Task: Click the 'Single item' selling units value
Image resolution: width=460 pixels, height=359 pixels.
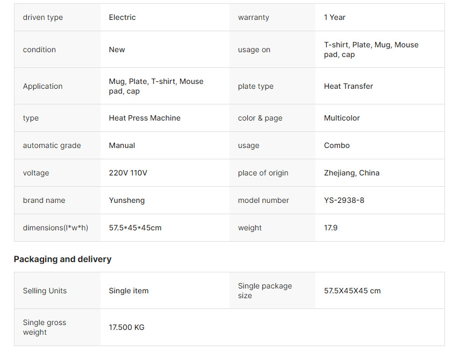Action: click(129, 291)
